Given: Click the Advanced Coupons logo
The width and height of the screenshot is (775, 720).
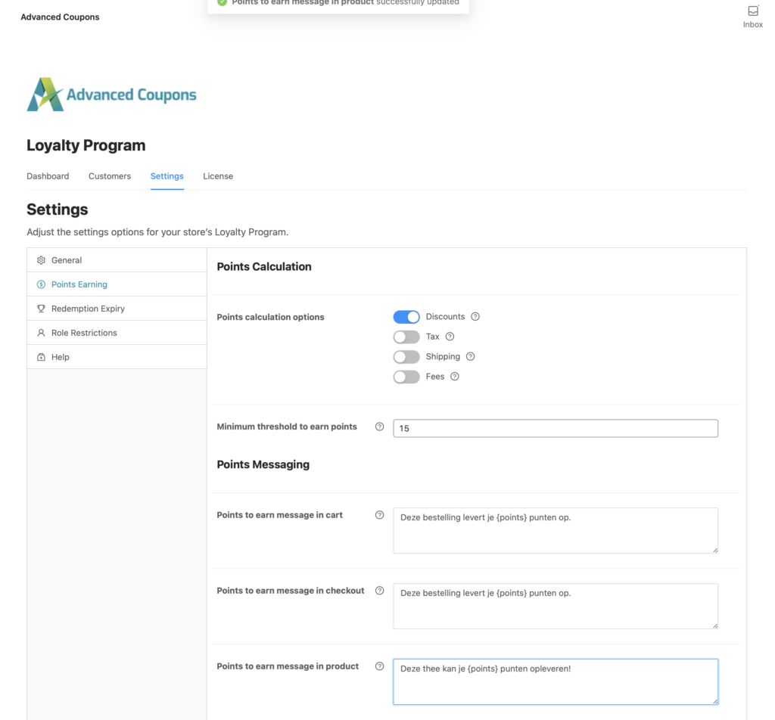Looking at the screenshot, I should tap(111, 95).
